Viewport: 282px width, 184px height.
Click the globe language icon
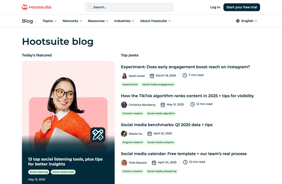pos(238,21)
